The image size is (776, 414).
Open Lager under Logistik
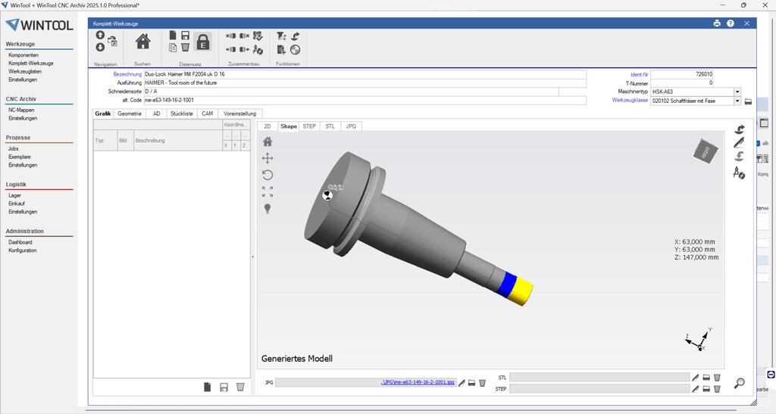[14, 195]
